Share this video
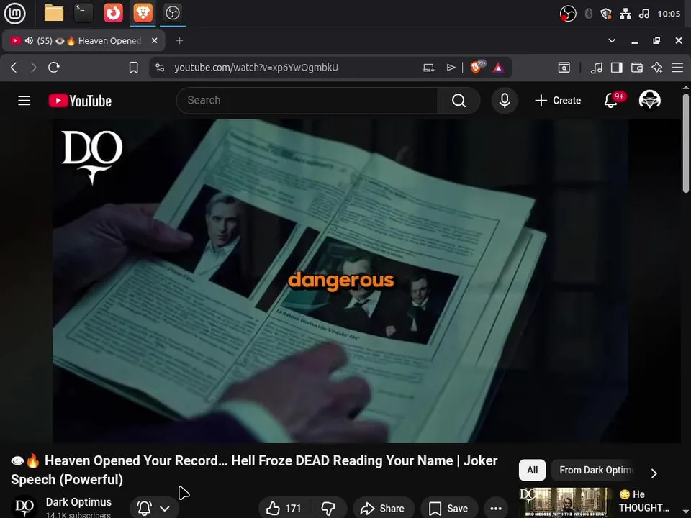The width and height of the screenshot is (691, 518). (384, 509)
